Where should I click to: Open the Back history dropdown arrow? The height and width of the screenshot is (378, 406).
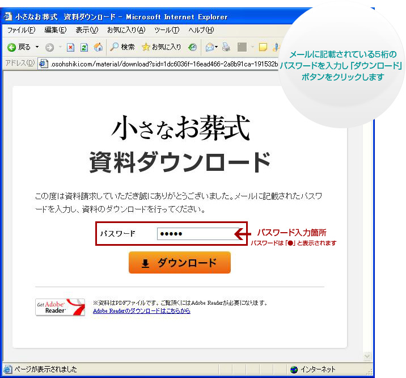pyautogui.click(x=37, y=47)
